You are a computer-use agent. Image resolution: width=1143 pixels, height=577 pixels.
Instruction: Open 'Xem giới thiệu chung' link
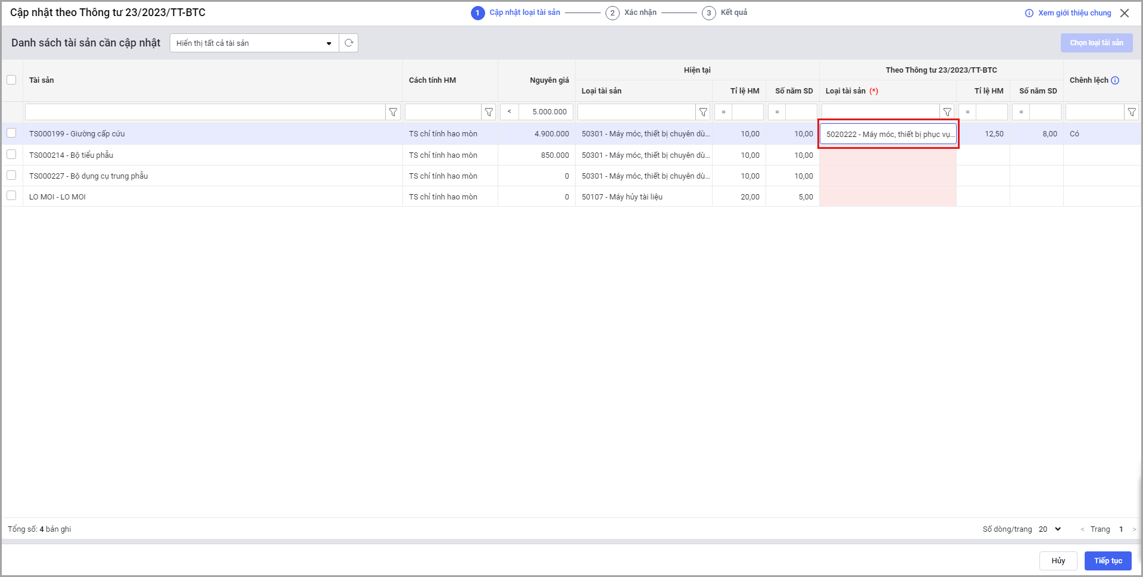point(1069,13)
